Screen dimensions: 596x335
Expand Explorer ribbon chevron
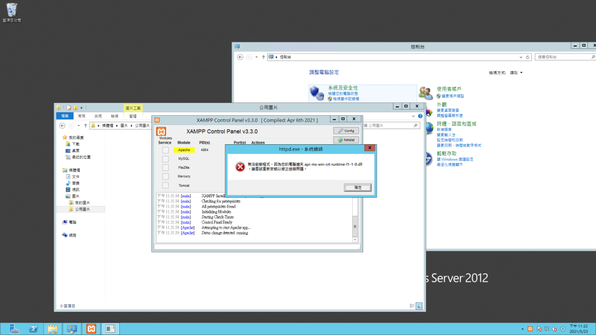pyautogui.click(x=413, y=116)
